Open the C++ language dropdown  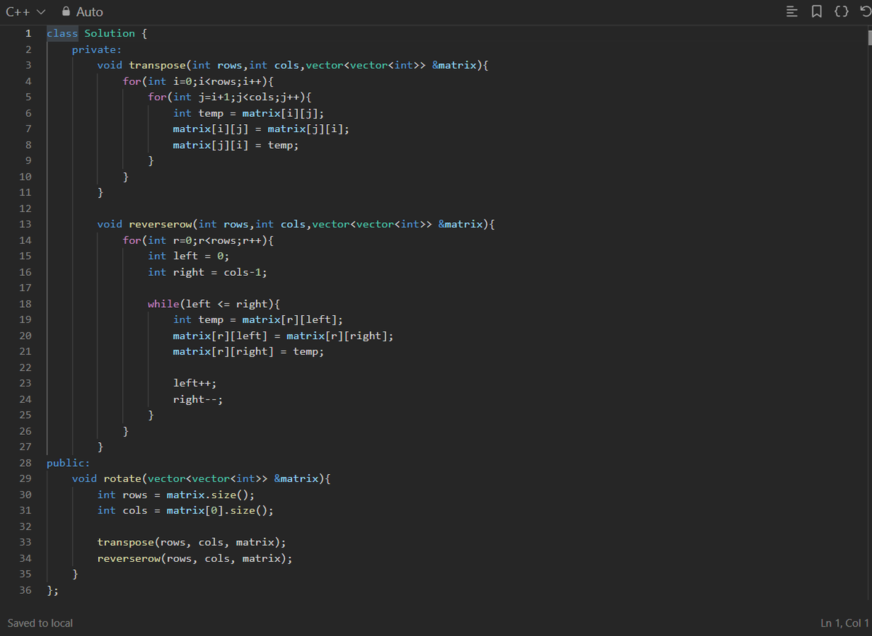pos(27,12)
